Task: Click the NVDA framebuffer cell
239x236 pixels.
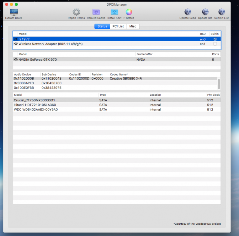Action: [x=141, y=59]
